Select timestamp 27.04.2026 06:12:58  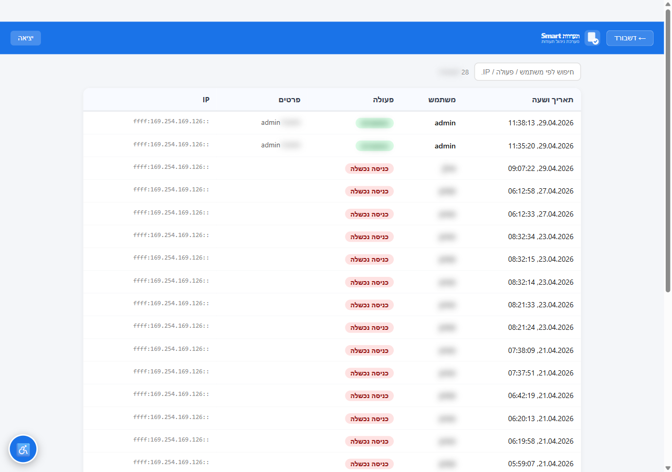[x=541, y=191]
